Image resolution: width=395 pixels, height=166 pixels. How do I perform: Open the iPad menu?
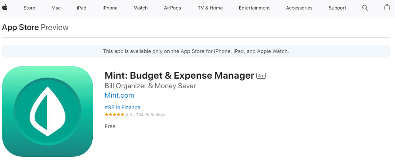coord(82,8)
